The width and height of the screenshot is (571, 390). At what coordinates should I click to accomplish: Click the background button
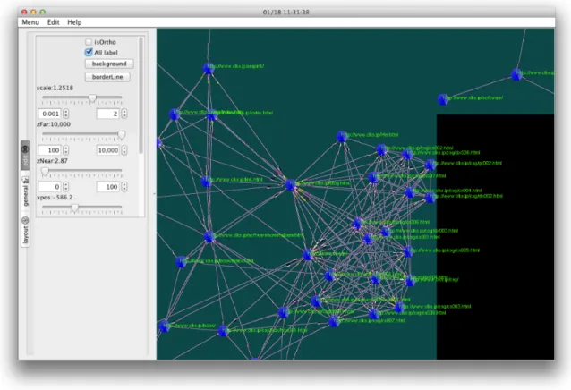tap(109, 64)
